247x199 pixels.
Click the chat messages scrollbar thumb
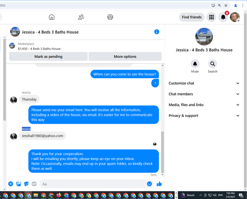pos(163,152)
